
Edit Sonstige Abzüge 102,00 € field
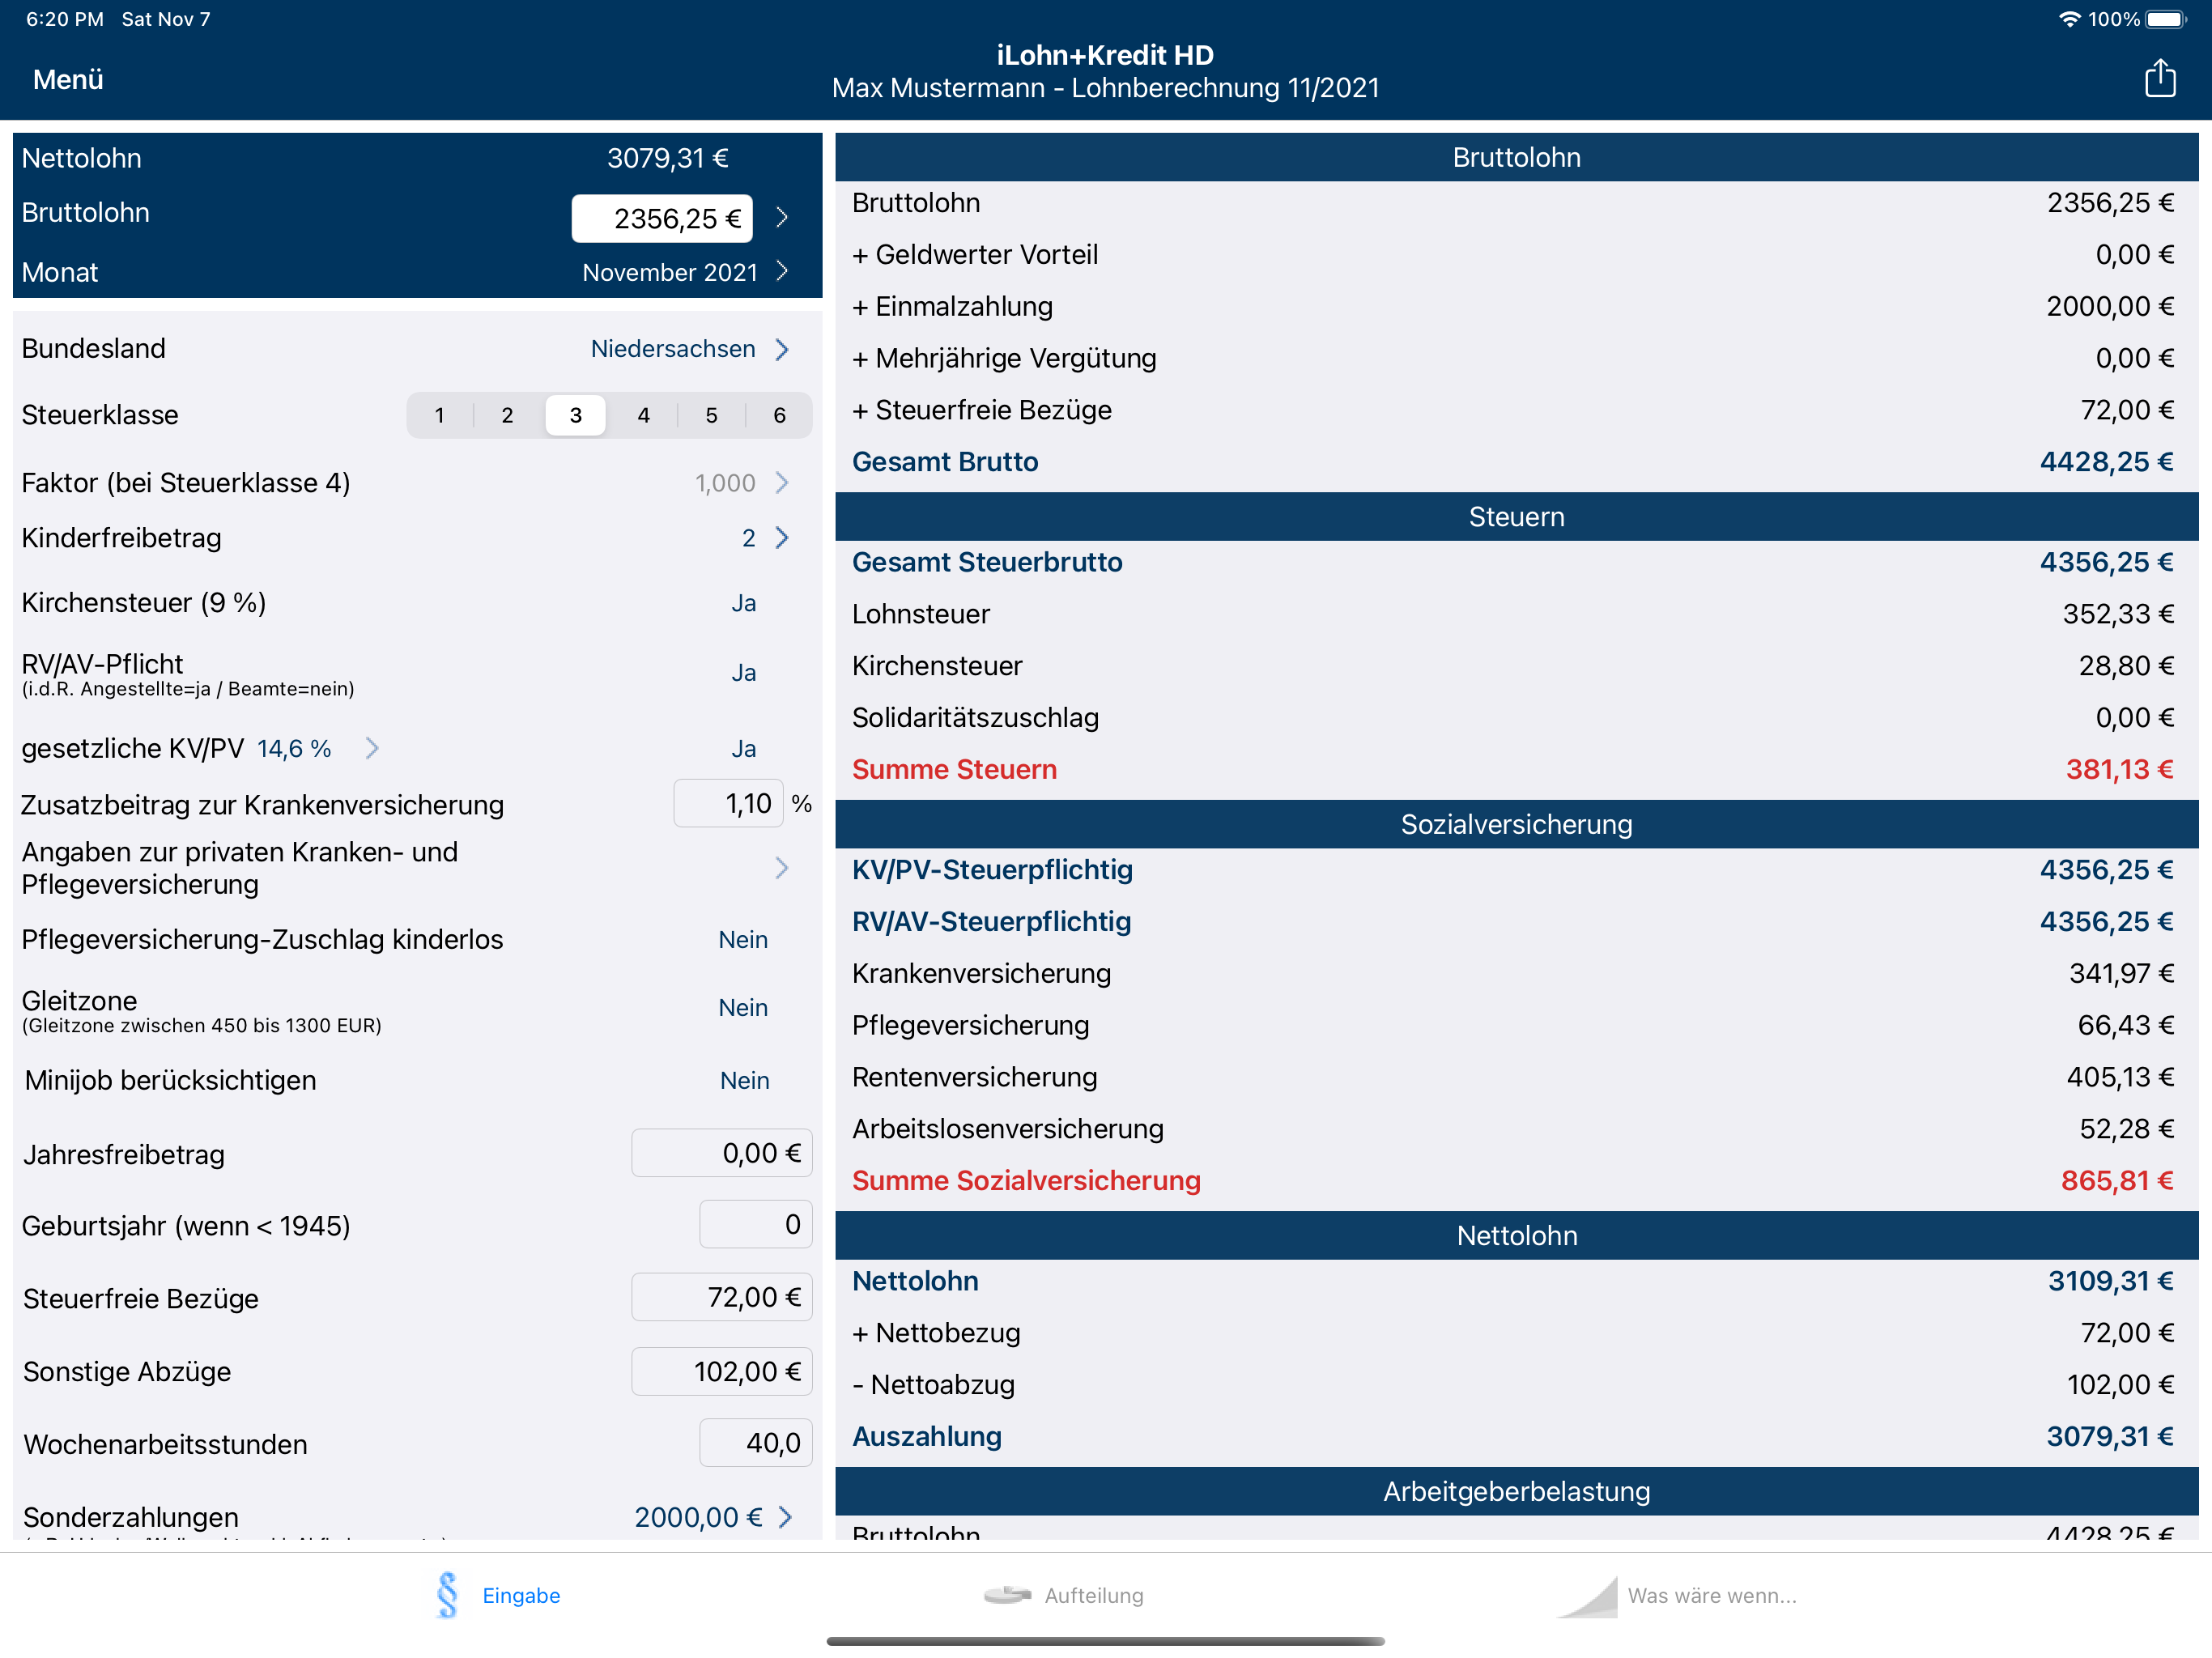coord(721,1371)
